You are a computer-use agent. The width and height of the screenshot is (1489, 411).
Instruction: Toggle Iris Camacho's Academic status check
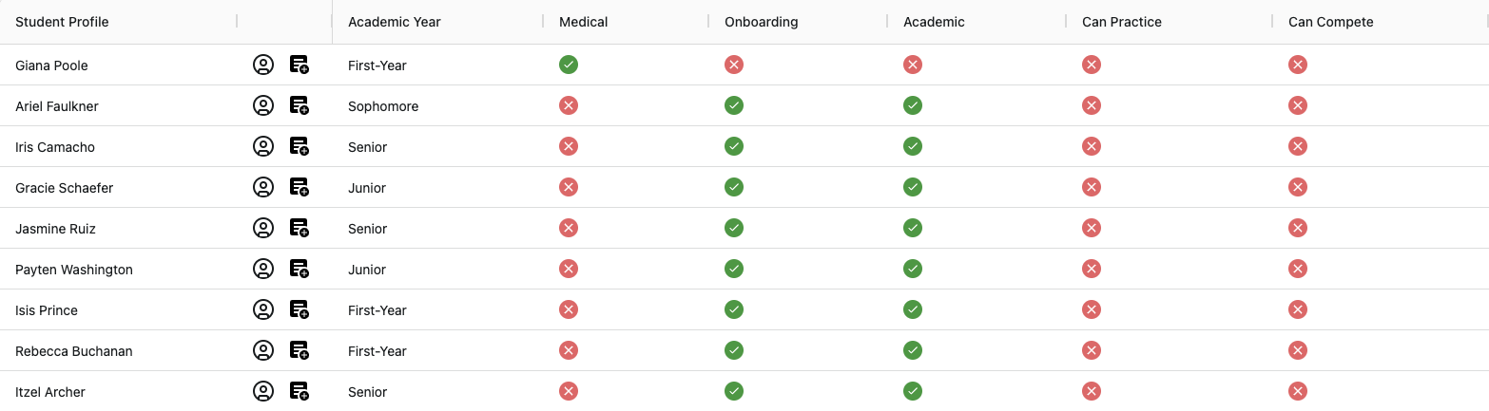point(913,146)
